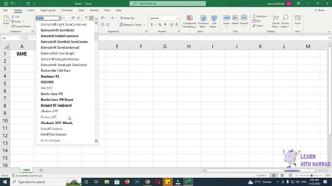Image resolution: width=332 pixels, height=186 pixels.
Task: Click the AutoSum sigma button
Action: click(x=259, y=16)
